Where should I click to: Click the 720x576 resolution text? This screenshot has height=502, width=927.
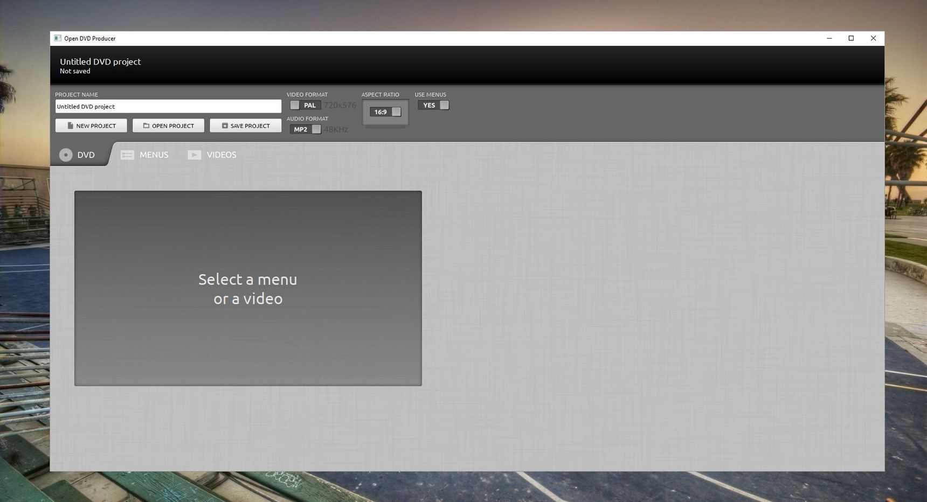click(340, 105)
